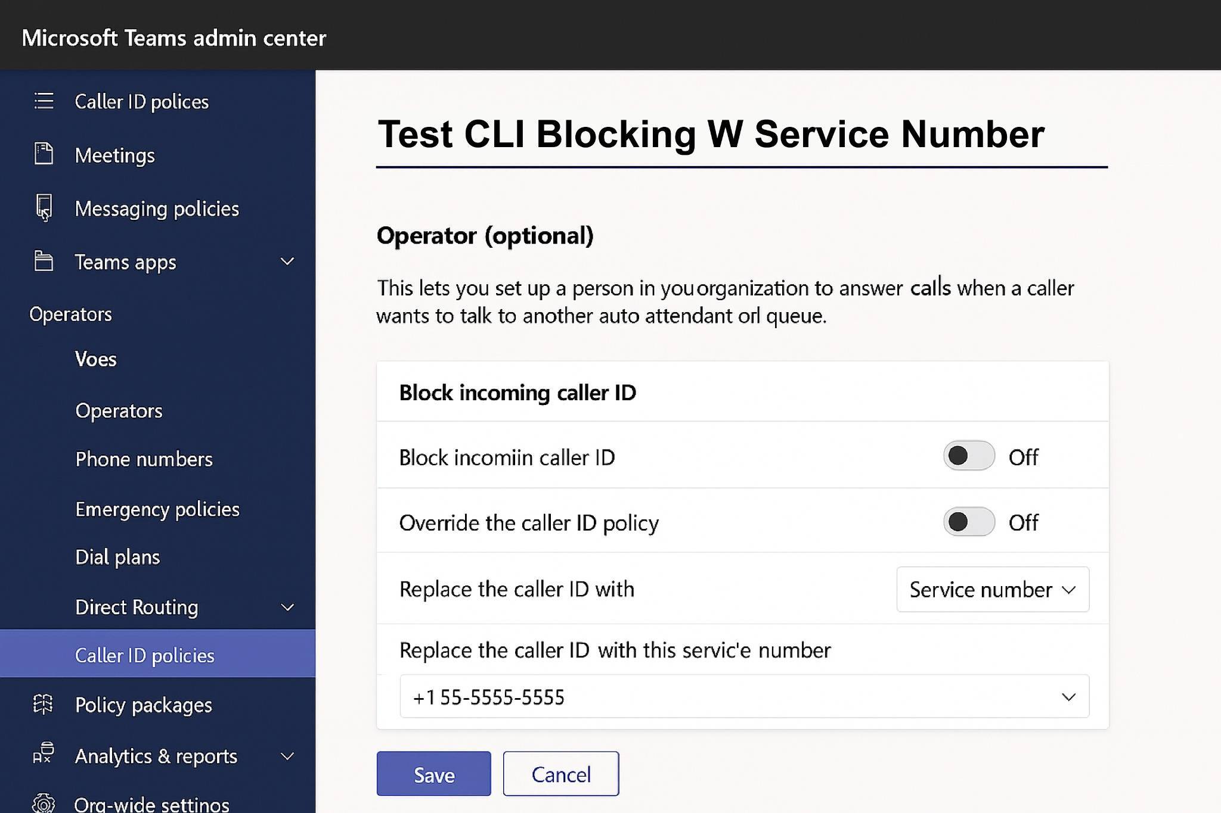
Task: Open the +1 55-5555-5555 service number dropdown
Action: tap(1067, 696)
